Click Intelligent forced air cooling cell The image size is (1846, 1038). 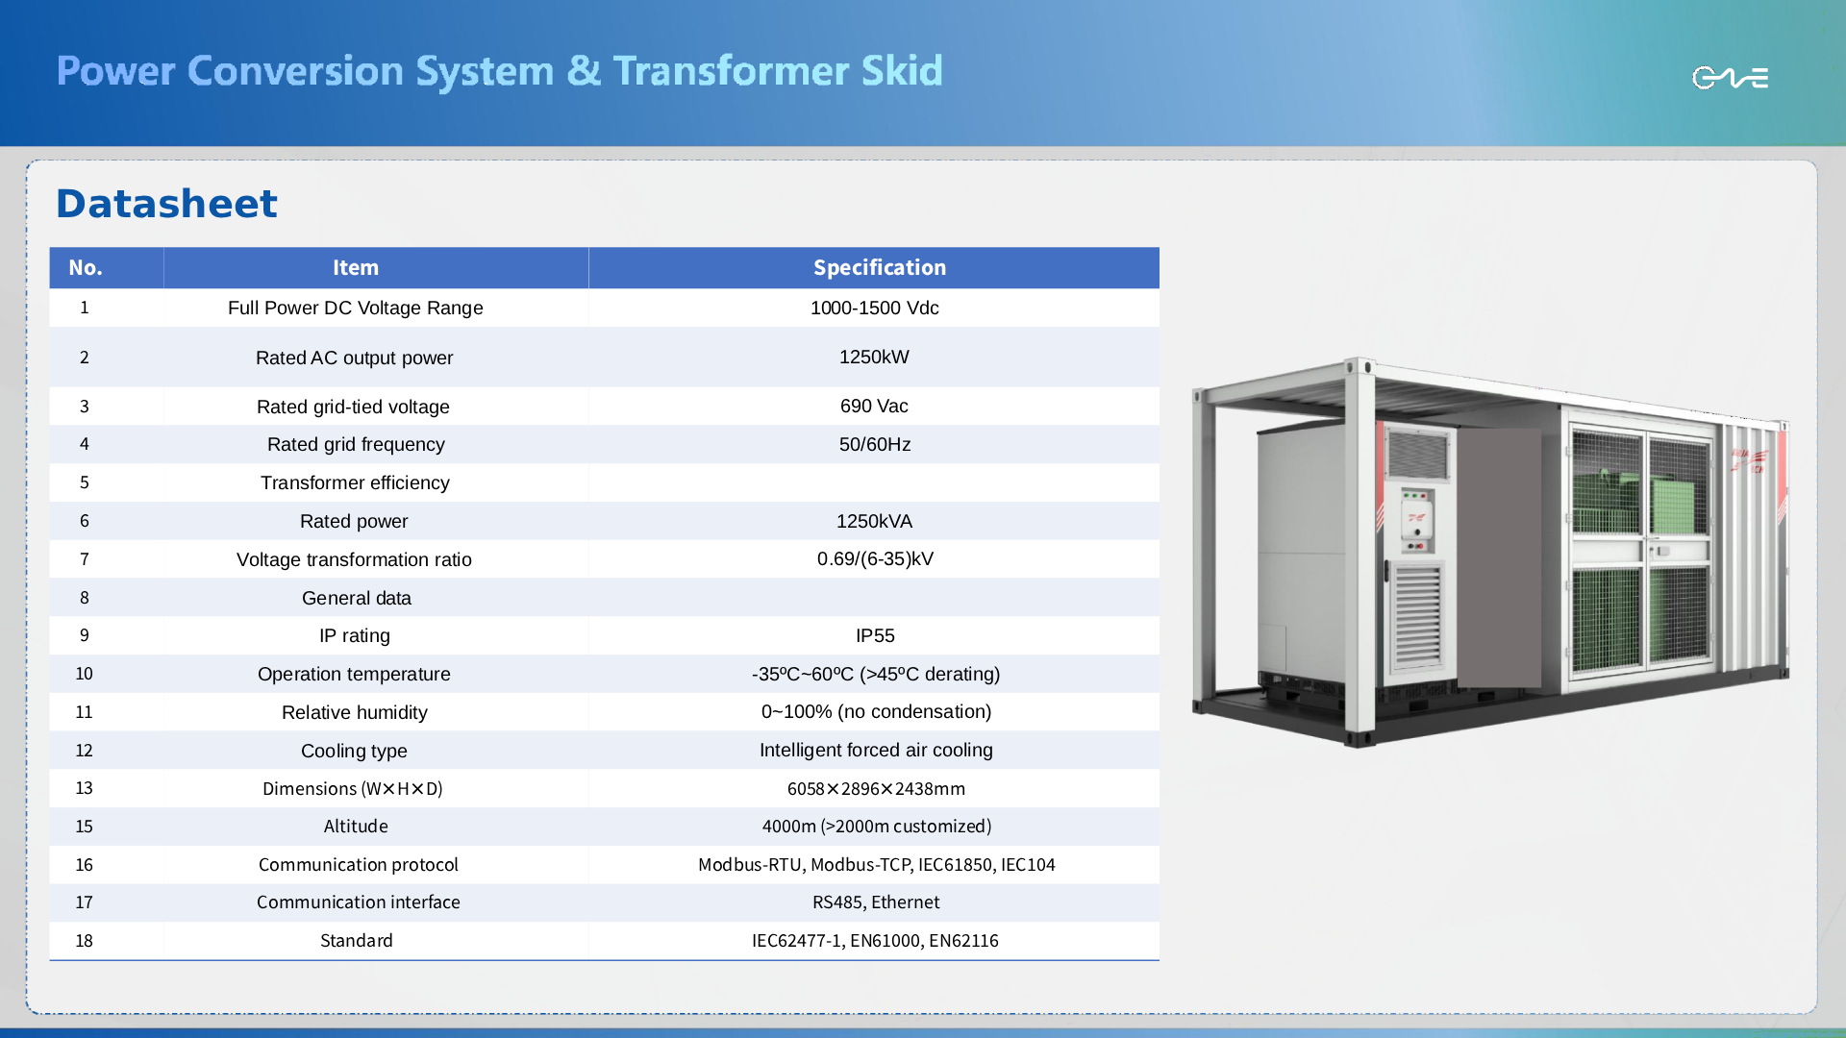875,751
